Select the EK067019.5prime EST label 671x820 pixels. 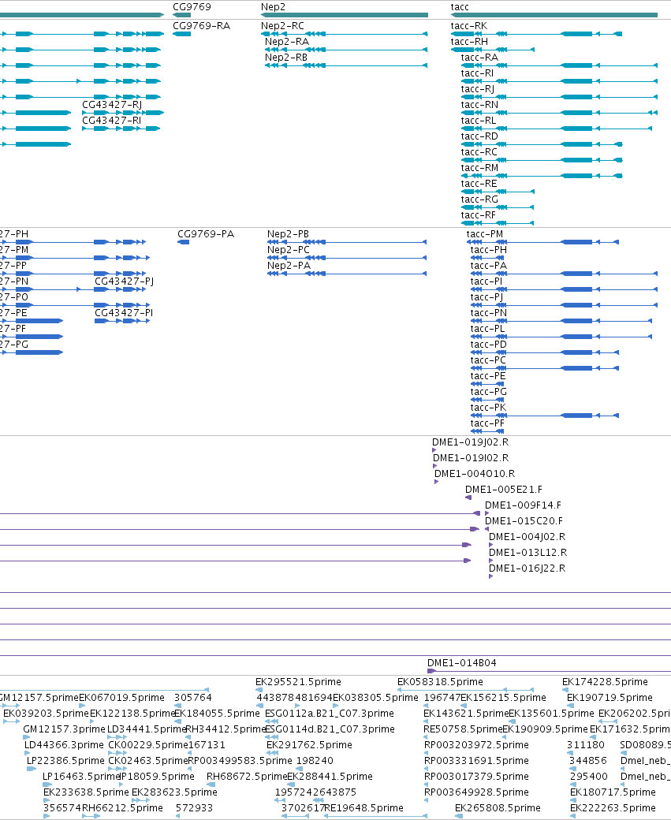(122, 697)
